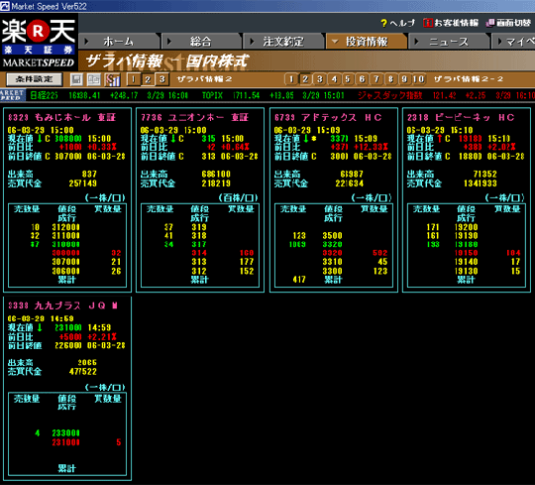
Task: Click 売買代金 value 1341933 for ビービーネッ
Action: (481, 183)
